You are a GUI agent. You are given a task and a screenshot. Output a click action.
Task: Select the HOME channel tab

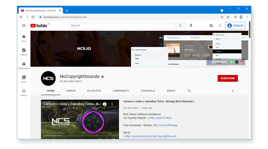(51, 91)
